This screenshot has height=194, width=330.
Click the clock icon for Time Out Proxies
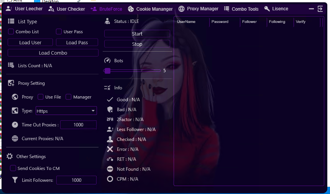(15, 124)
